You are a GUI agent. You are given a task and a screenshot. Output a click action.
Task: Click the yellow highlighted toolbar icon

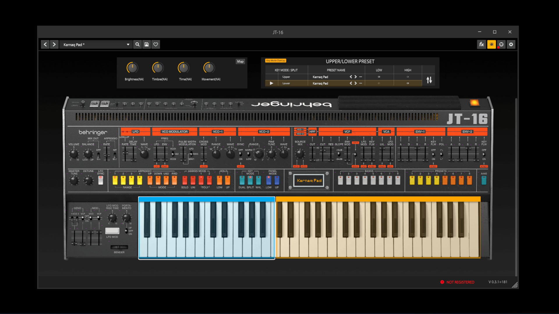tap(491, 44)
